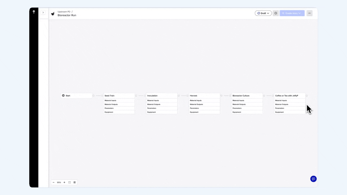Screen dimensions: 347x195
Task: Click output connector of Coffee or Tea step
Action: pyautogui.click(x=307, y=96)
